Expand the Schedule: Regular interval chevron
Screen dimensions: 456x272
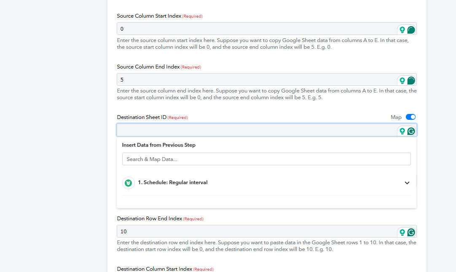pos(407,183)
